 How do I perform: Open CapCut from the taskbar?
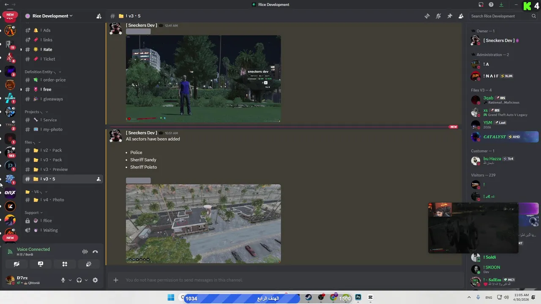(370, 298)
